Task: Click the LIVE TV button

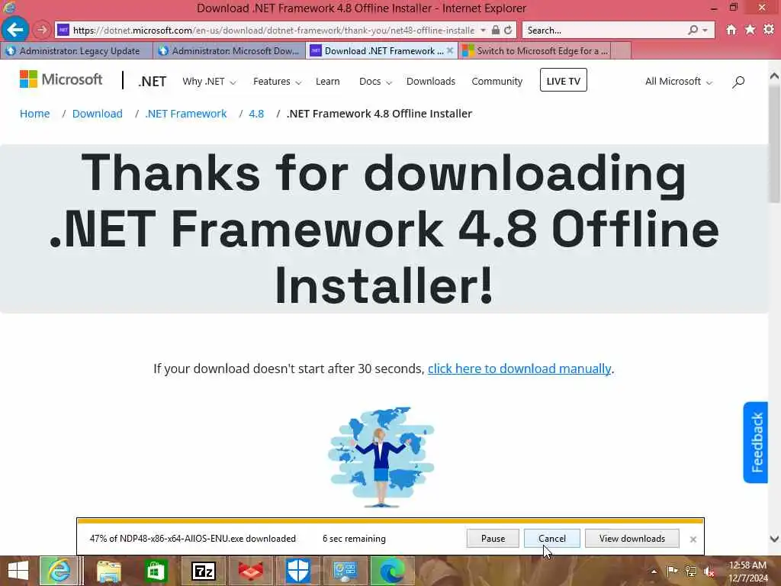Action: 564,80
